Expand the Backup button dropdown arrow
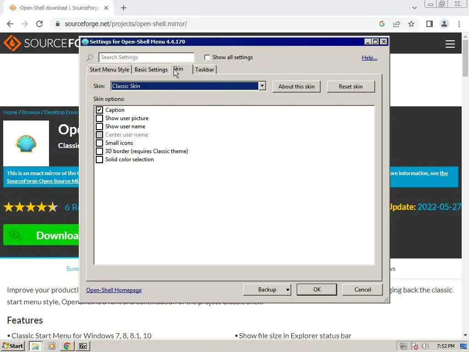 tap(288, 290)
